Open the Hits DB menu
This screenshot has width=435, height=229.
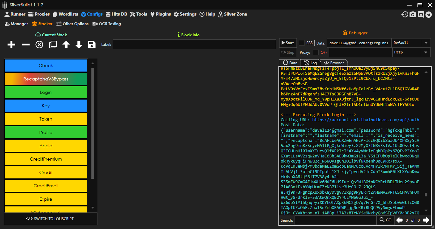point(116,14)
